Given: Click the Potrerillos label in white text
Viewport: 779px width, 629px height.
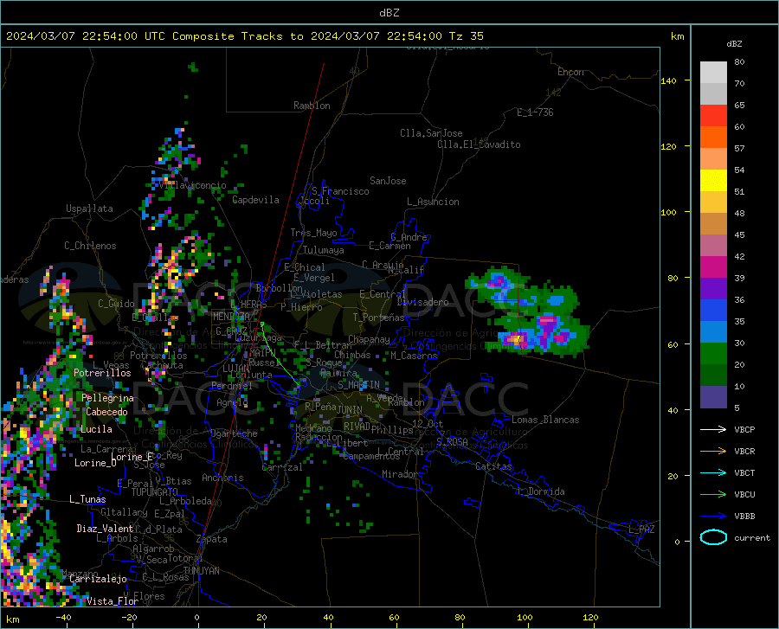Looking at the screenshot, I should (102, 373).
